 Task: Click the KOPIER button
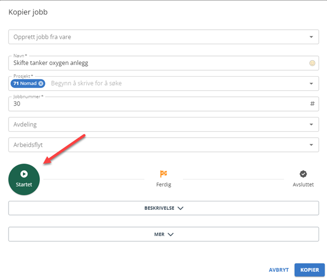(309, 270)
